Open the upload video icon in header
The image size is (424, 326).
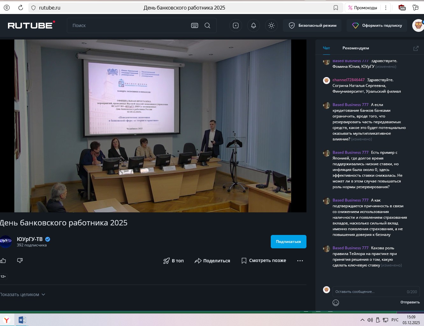click(x=236, y=25)
